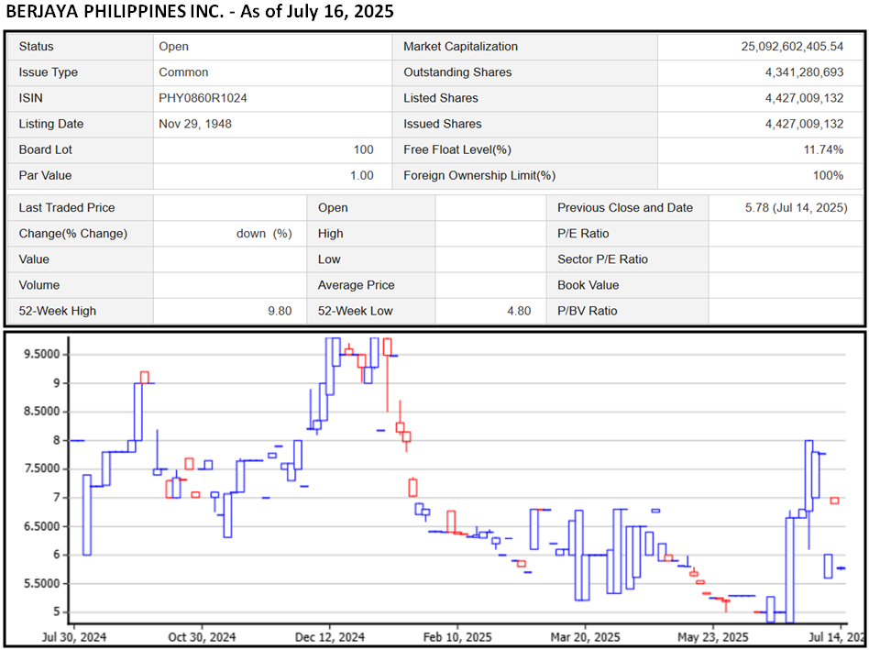Click the Listing Date Nov 29, 1948
This screenshot has height=650, width=869.
195,124
